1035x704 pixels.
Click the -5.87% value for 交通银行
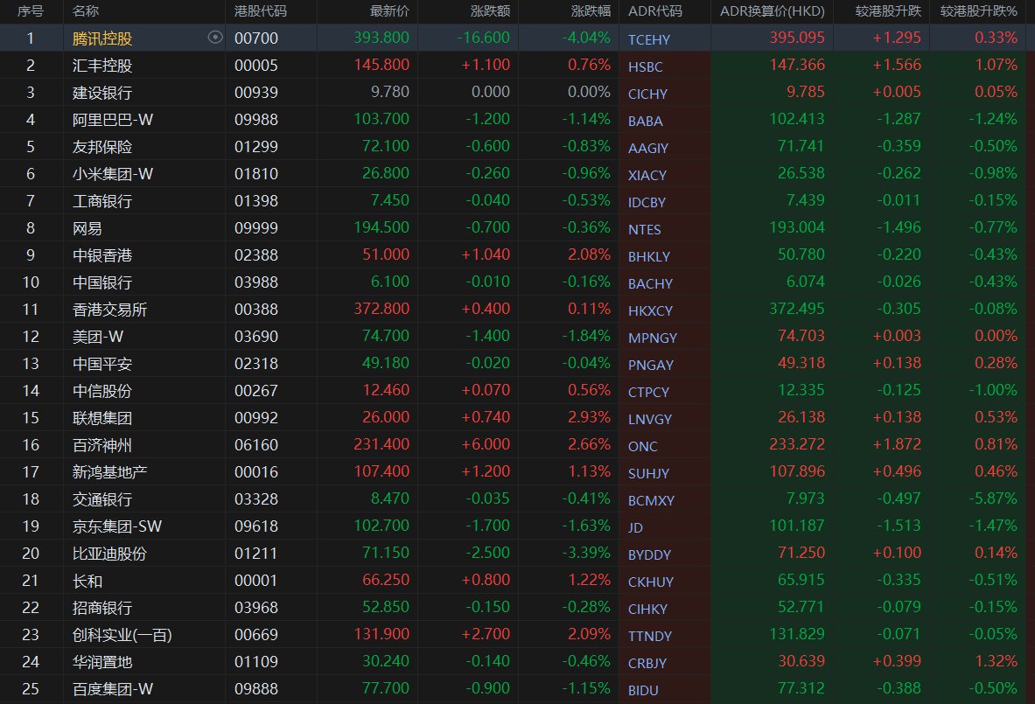[993, 498]
